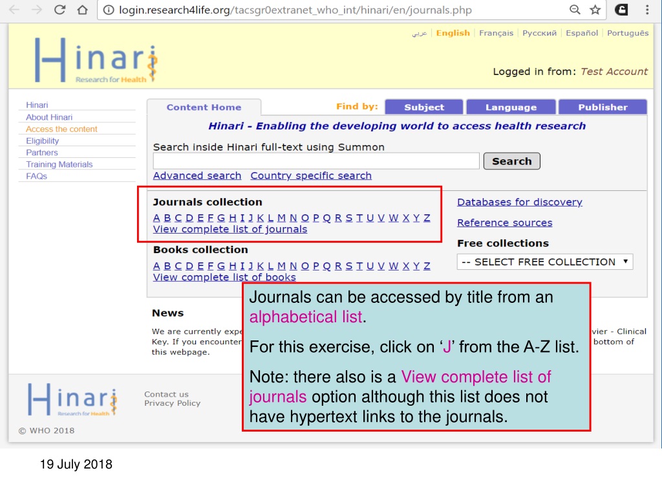
Task: Click letter B in Books collection
Action: (x=167, y=266)
